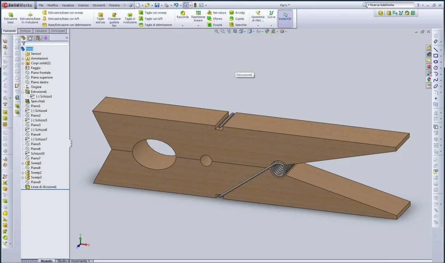This screenshot has height=263, width=445.
Task: Expand the Annotazioni tree node
Action: [23, 59]
